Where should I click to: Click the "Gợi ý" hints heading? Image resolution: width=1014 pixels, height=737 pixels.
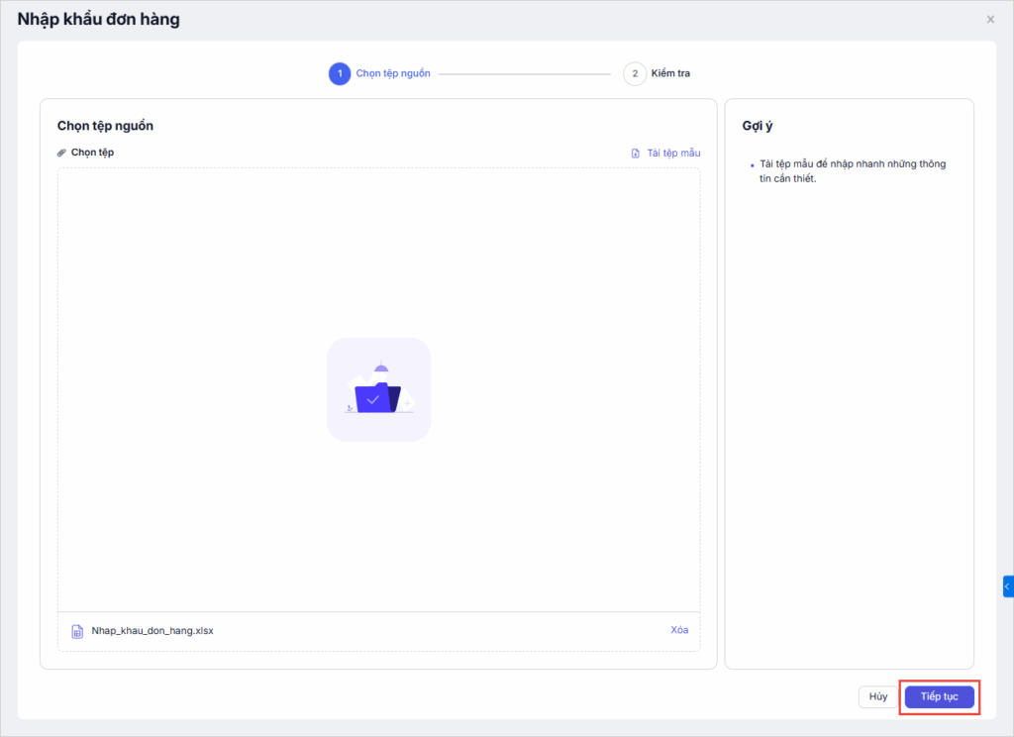point(758,126)
